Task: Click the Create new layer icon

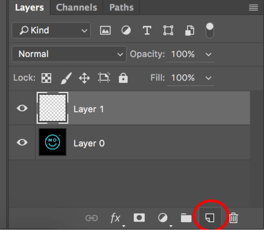Action: [x=210, y=218]
